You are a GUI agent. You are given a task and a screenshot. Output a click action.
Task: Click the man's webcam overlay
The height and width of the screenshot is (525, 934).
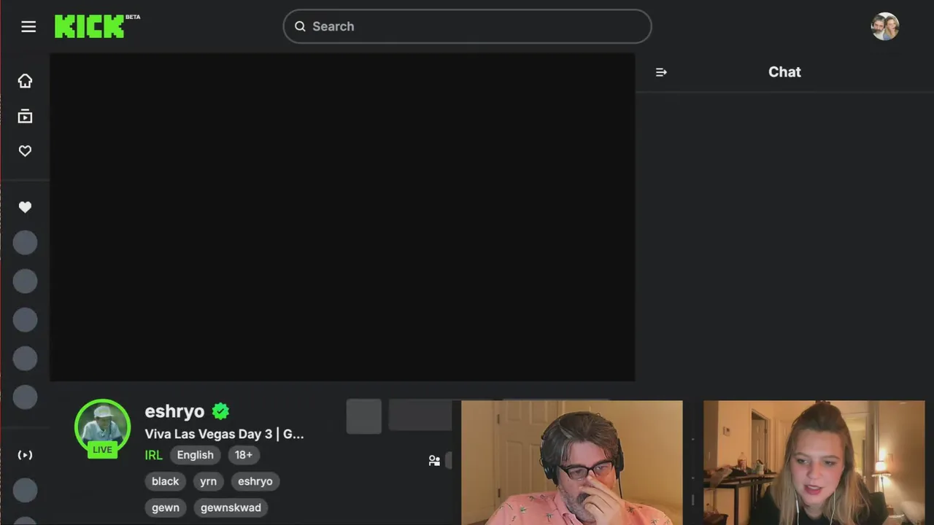tap(572, 462)
